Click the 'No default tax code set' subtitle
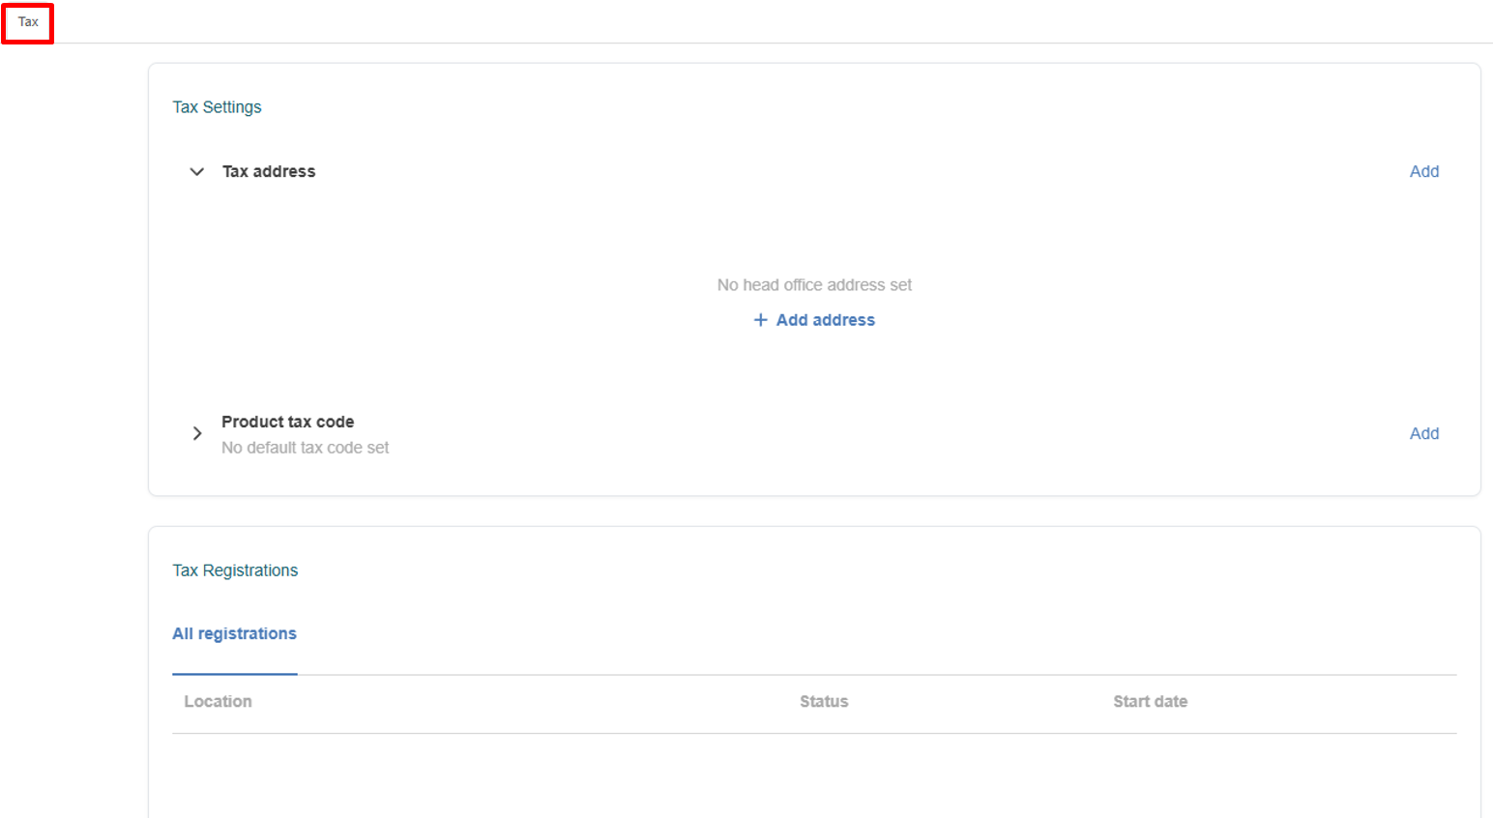This screenshot has width=1493, height=818. (305, 448)
